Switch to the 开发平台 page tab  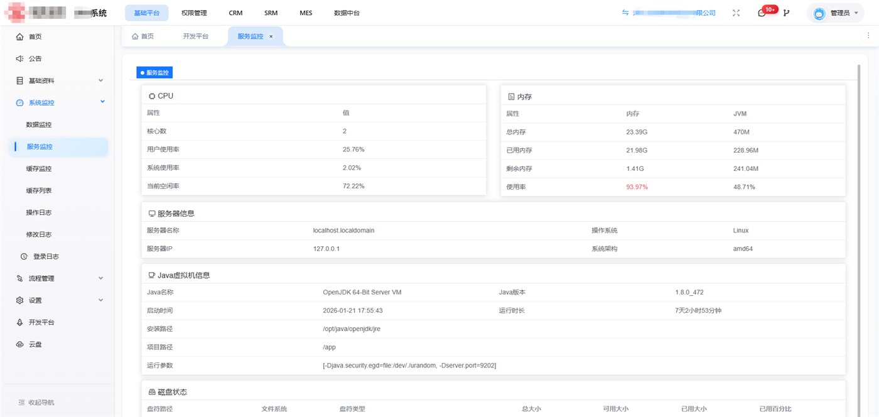pos(195,36)
